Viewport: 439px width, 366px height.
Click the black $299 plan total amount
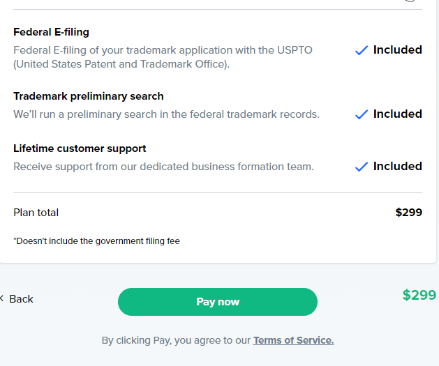(408, 213)
